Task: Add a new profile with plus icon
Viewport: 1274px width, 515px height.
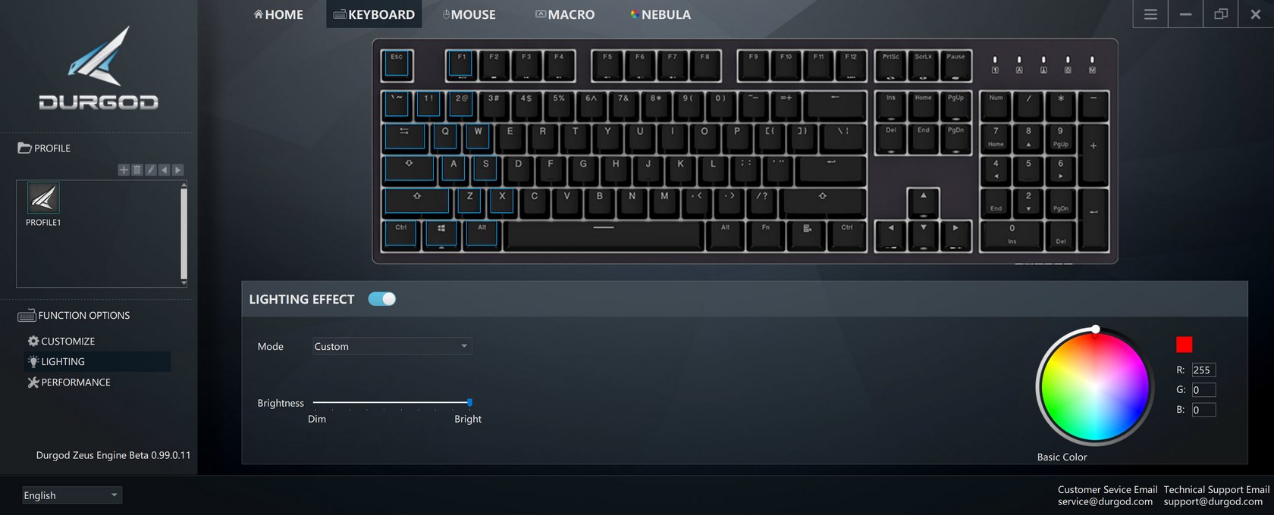Action: pyautogui.click(x=123, y=170)
